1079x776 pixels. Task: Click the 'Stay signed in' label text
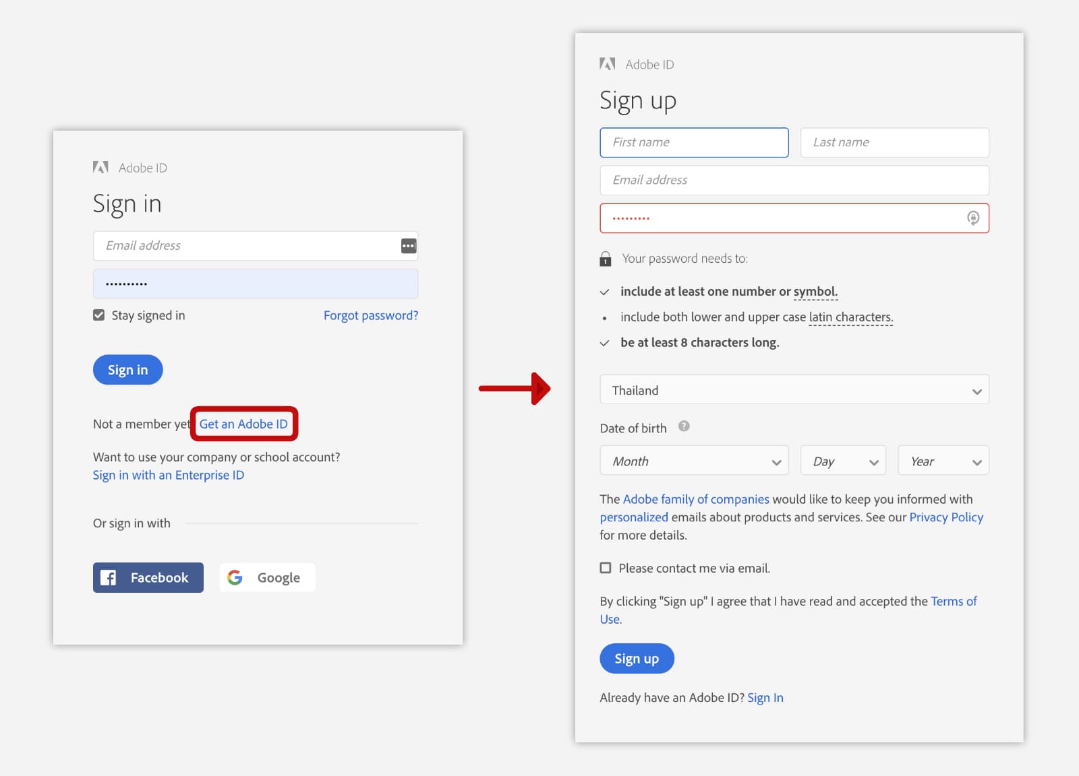pos(148,315)
